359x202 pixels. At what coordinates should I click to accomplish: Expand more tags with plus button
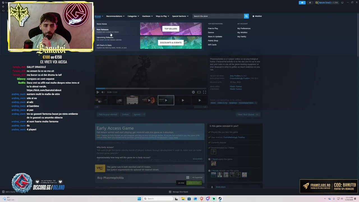coord(256,103)
